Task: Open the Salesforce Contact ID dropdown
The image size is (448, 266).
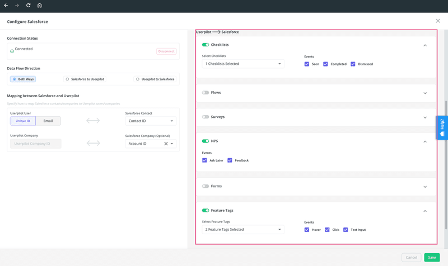Action: 150,121
